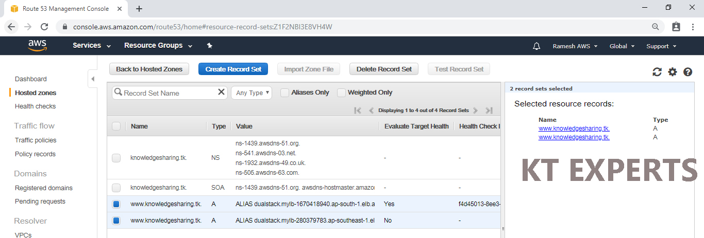
Task: Check the NS record row checkbox
Action: pyautogui.click(x=116, y=158)
